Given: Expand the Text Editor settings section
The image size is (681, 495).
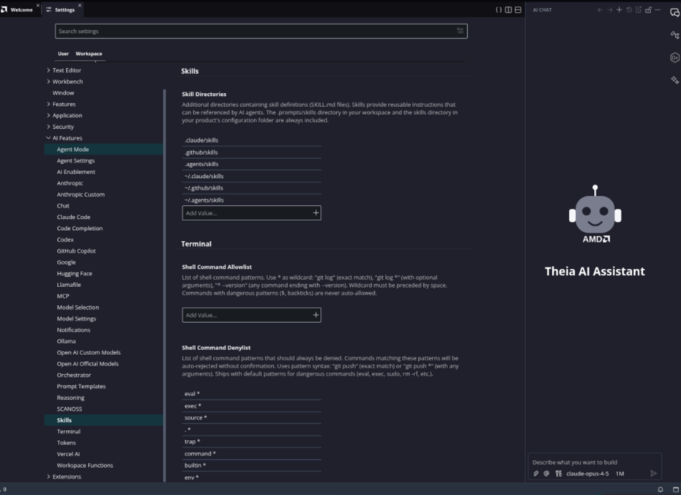Looking at the screenshot, I should (x=48, y=70).
